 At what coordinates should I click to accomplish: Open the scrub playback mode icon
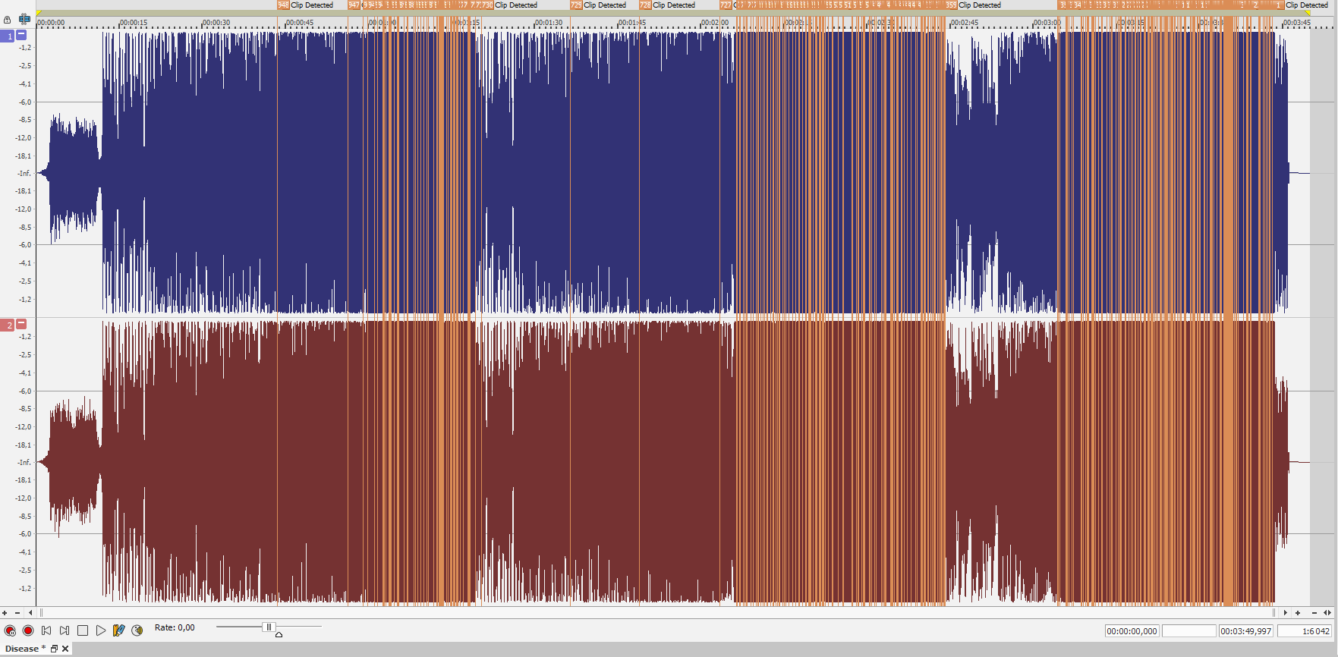137,630
